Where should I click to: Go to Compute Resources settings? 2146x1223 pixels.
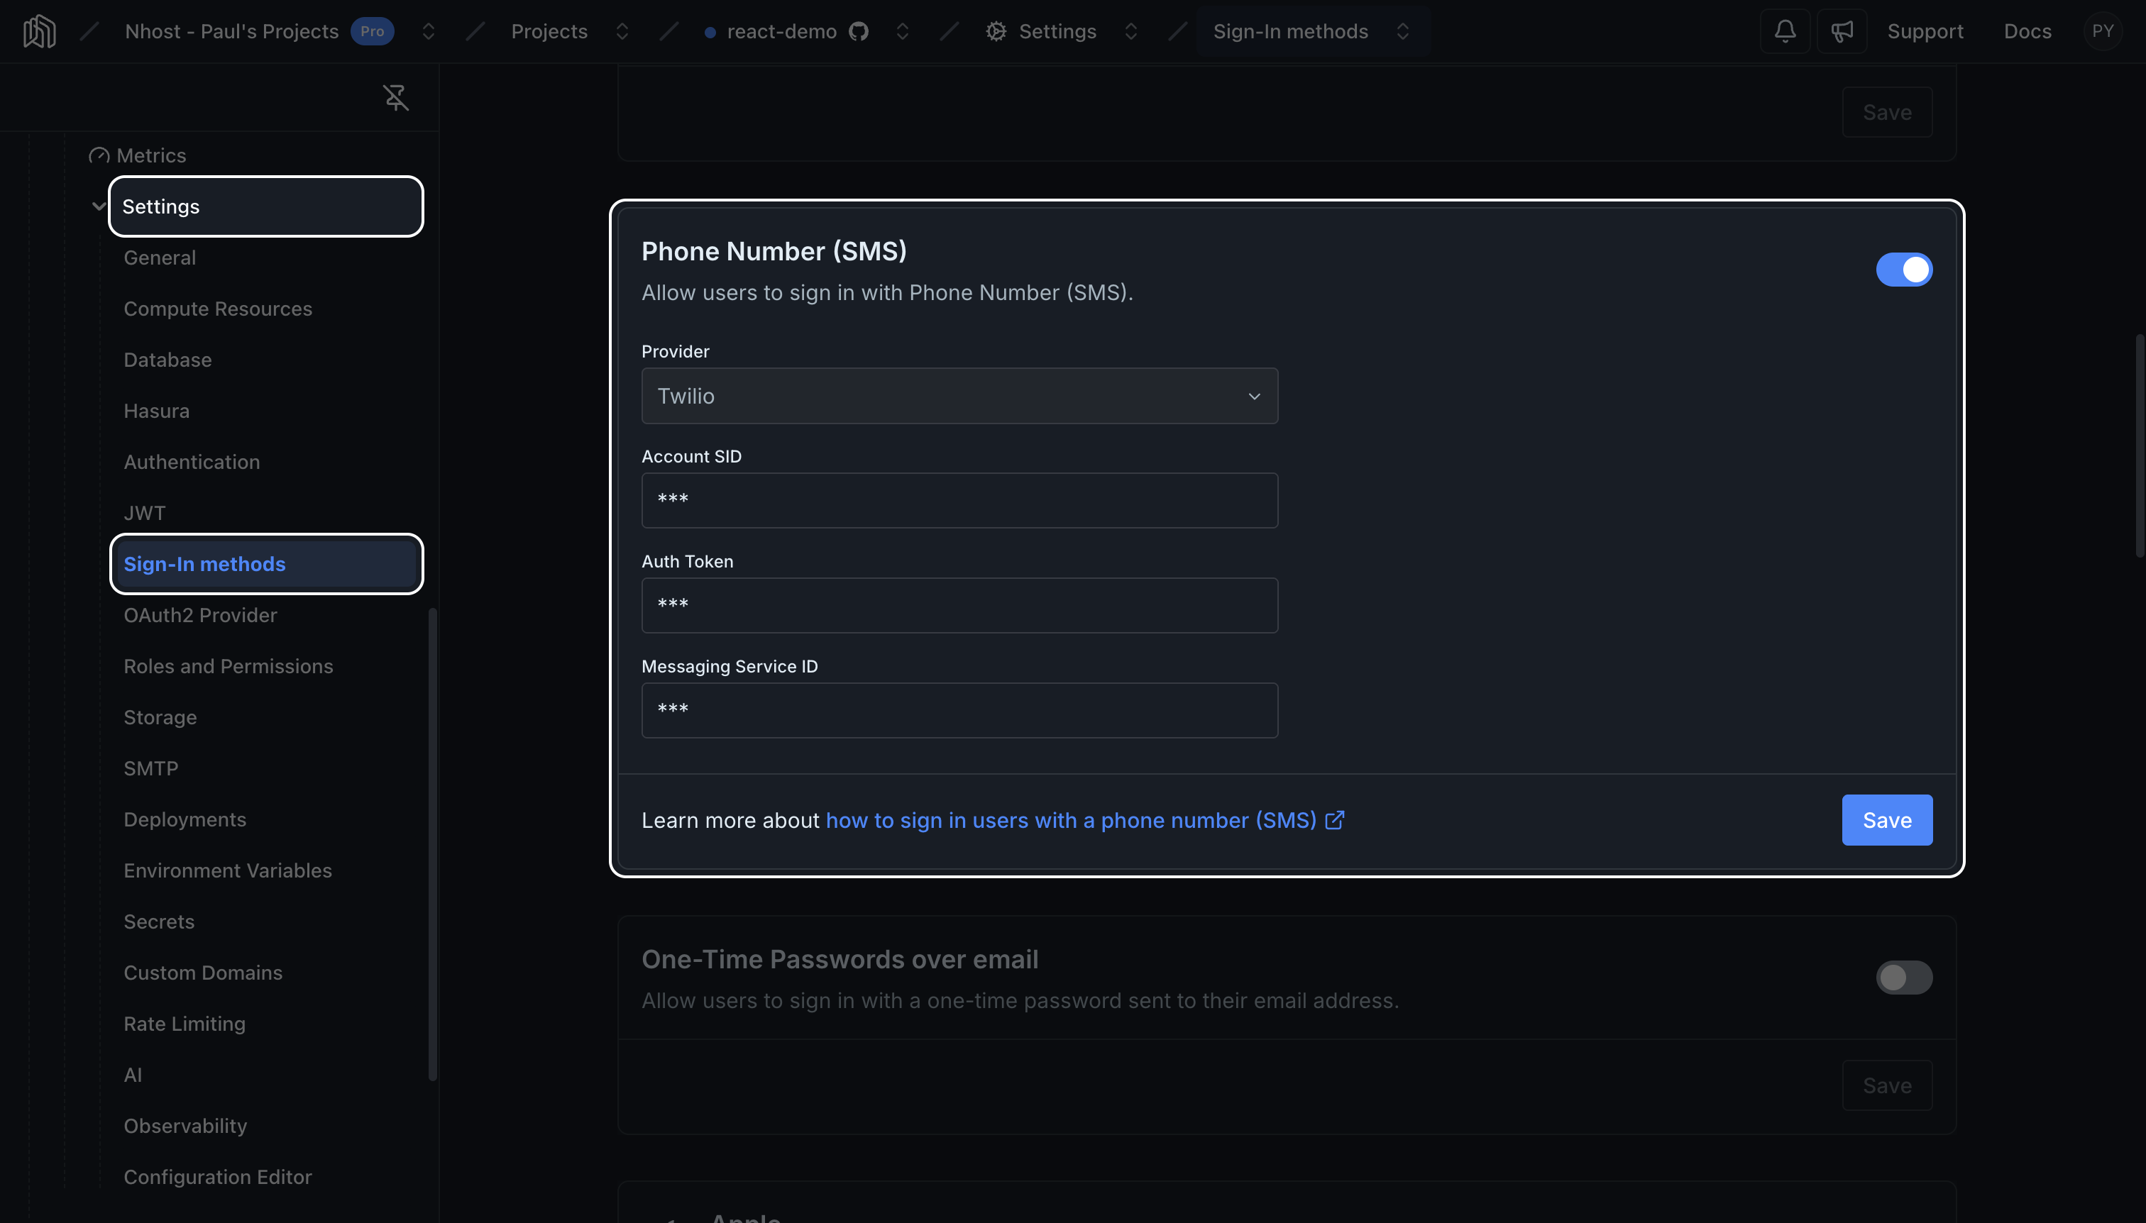point(218,309)
